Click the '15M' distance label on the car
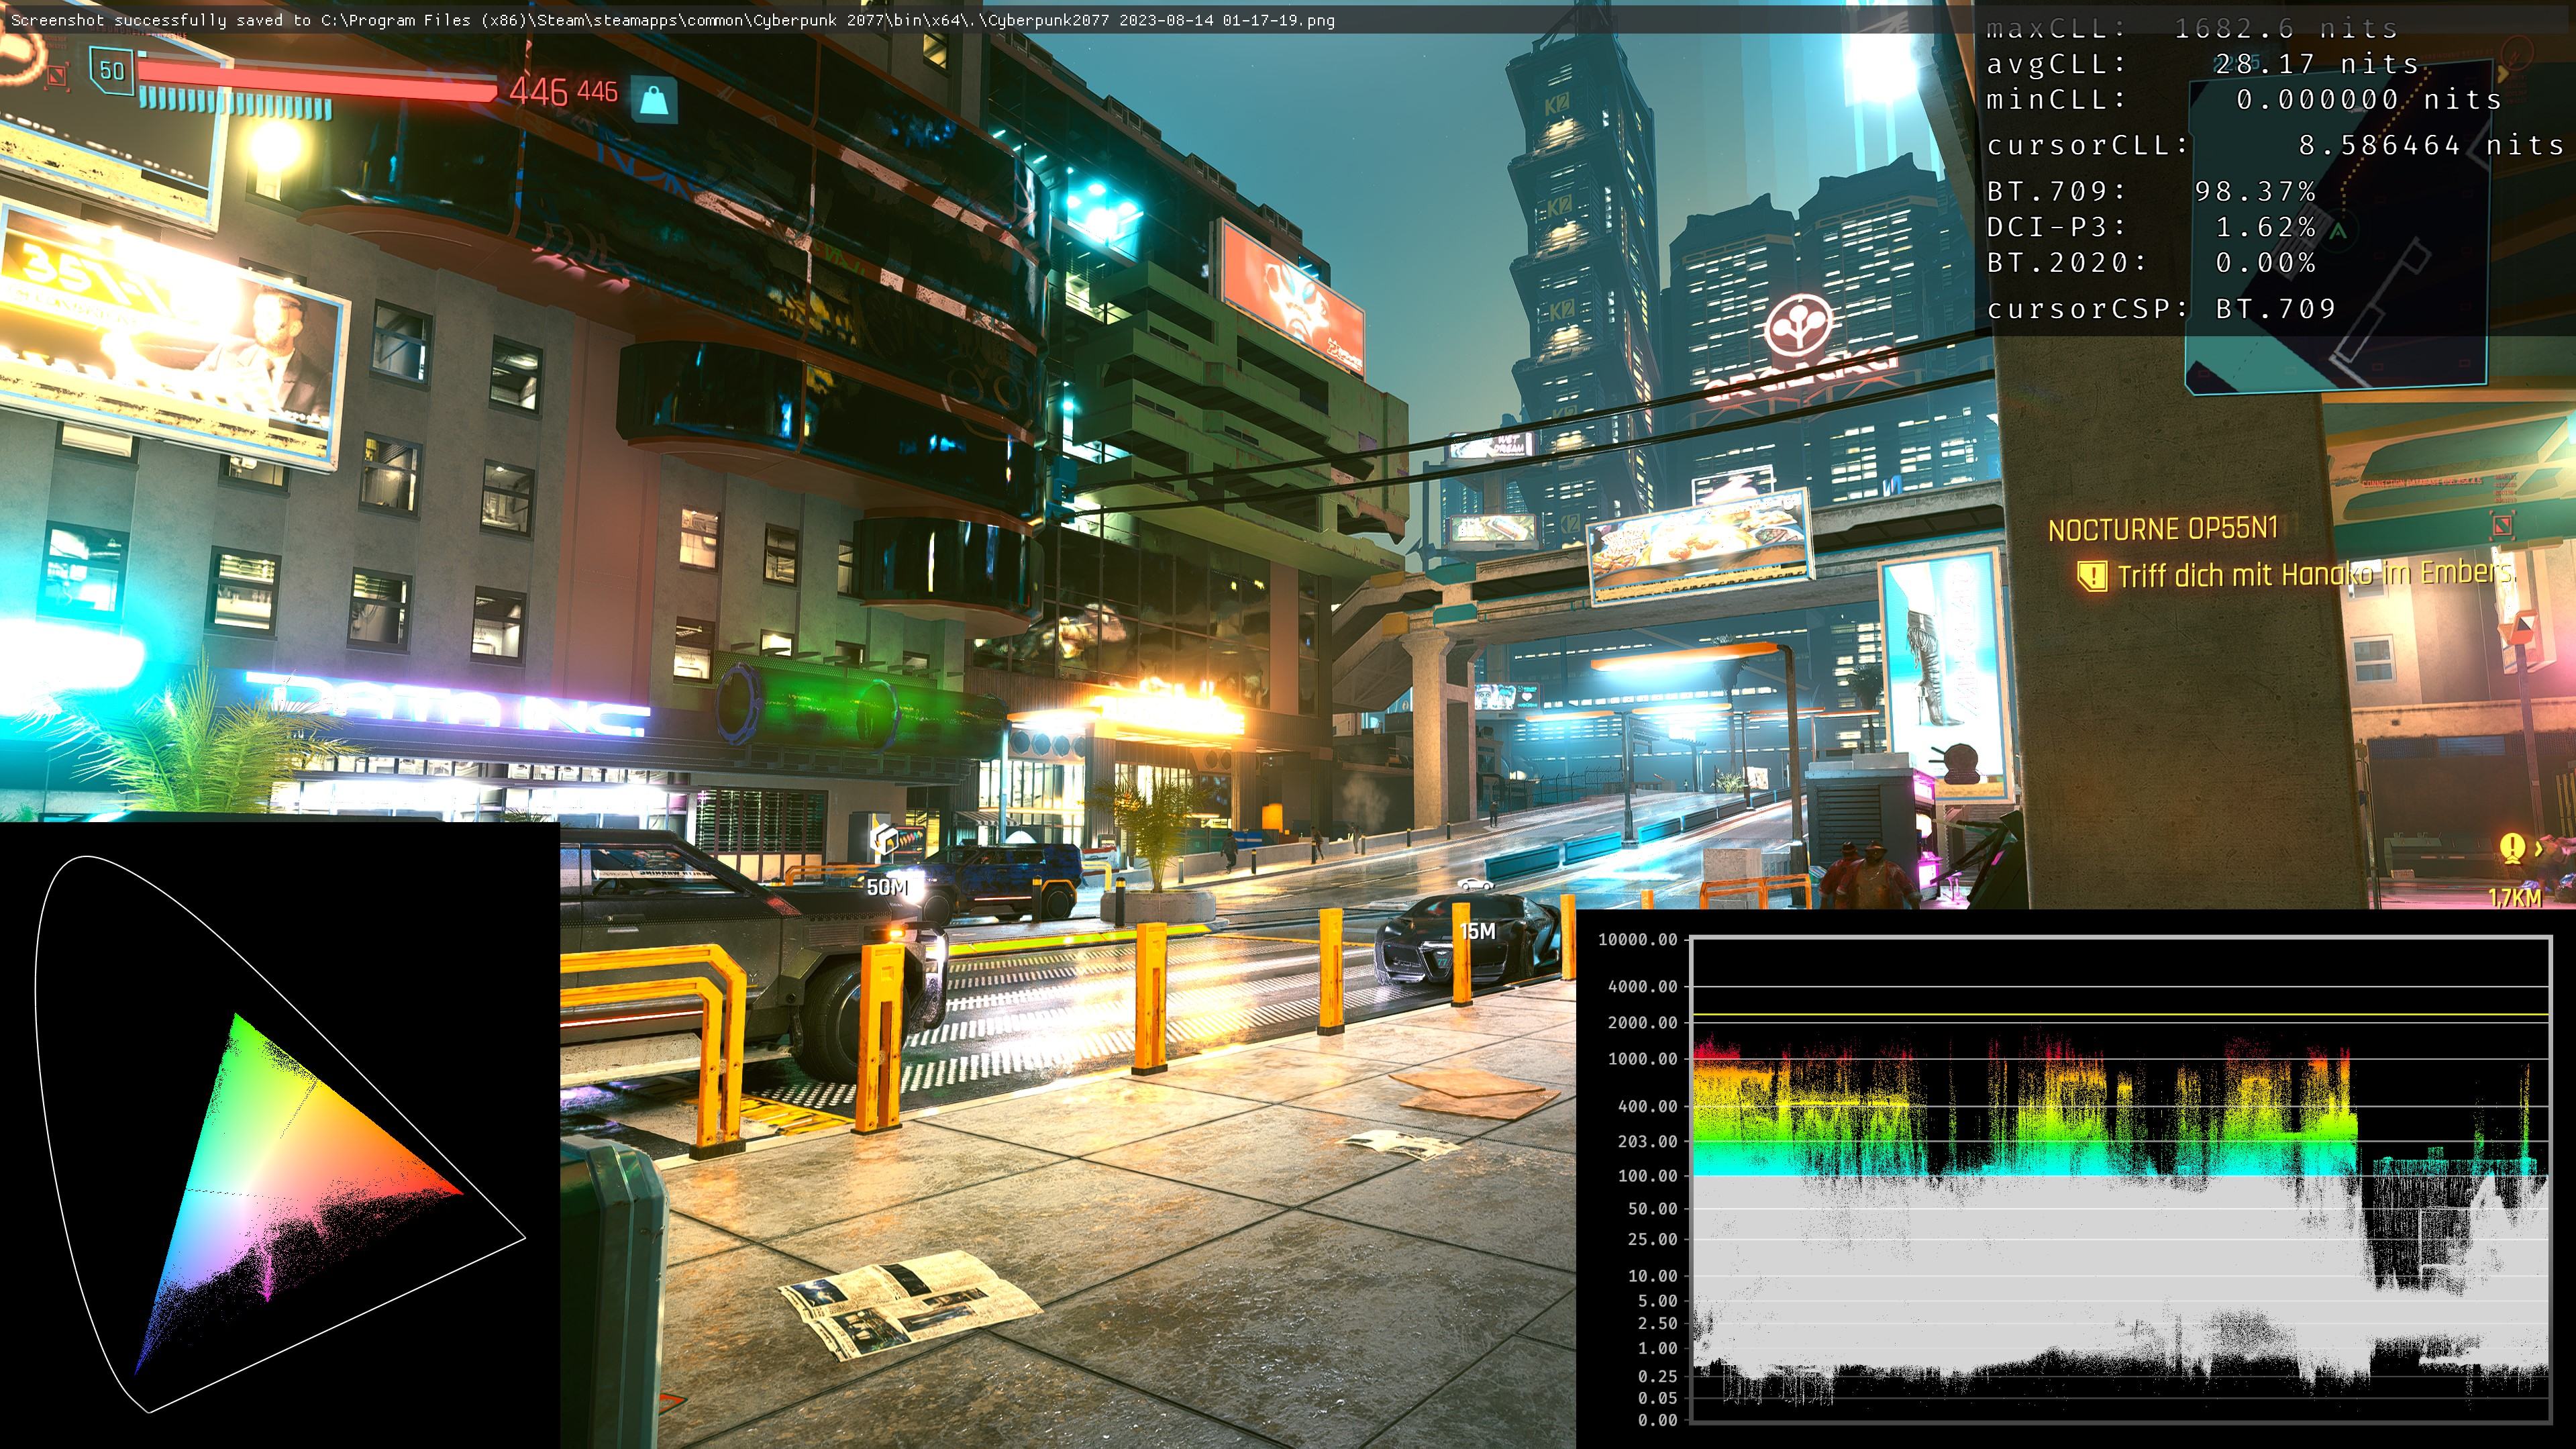 pos(1477,931)
